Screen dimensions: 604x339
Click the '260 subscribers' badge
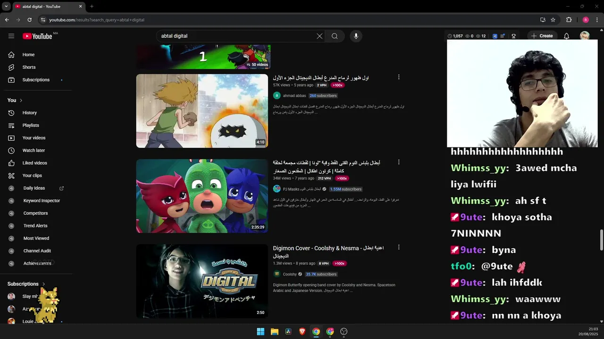point(323,96)
